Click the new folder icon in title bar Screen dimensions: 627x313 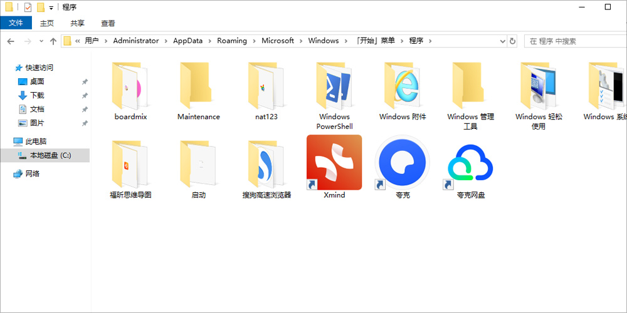pyautogui.click(x=40, y=7)
